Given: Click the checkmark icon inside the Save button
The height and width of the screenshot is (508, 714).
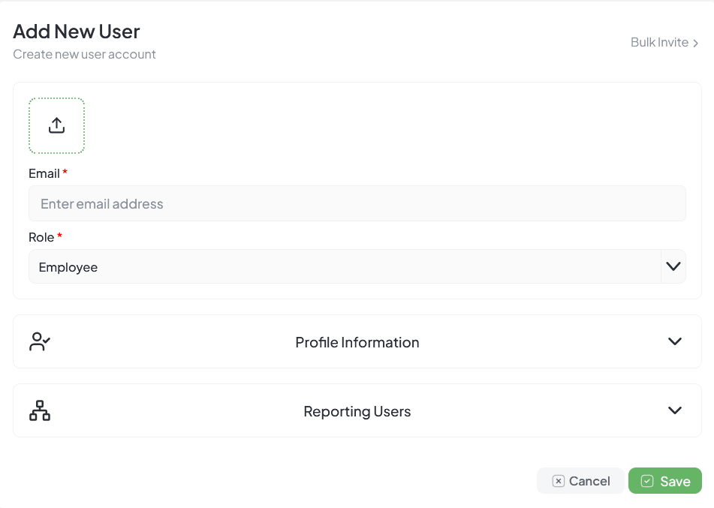Looking at the screenshot, I should [647, 481].
